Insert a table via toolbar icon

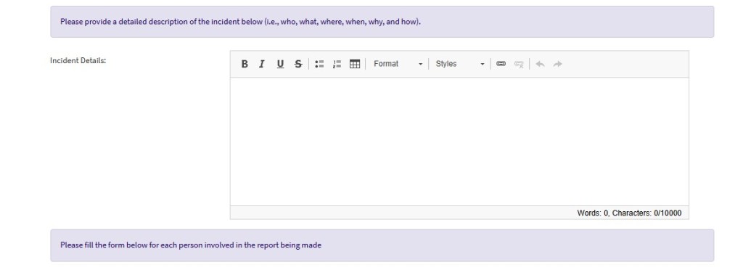354,64
